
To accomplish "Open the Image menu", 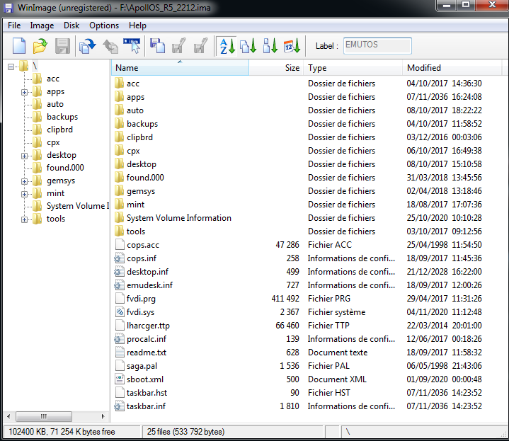I will point(42,25).
